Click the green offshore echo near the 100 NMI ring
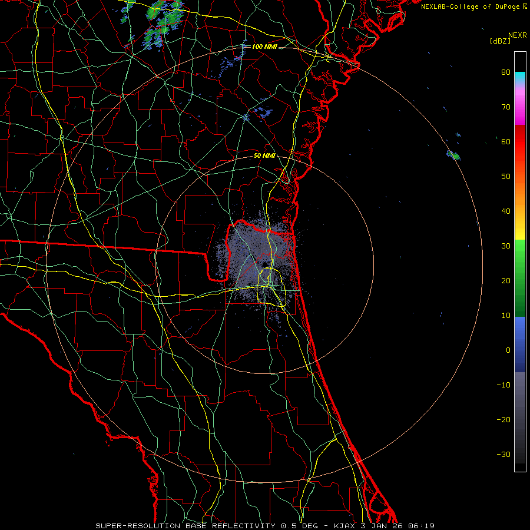The width and height of the screenshot is (530, 530). click(453, 155)
